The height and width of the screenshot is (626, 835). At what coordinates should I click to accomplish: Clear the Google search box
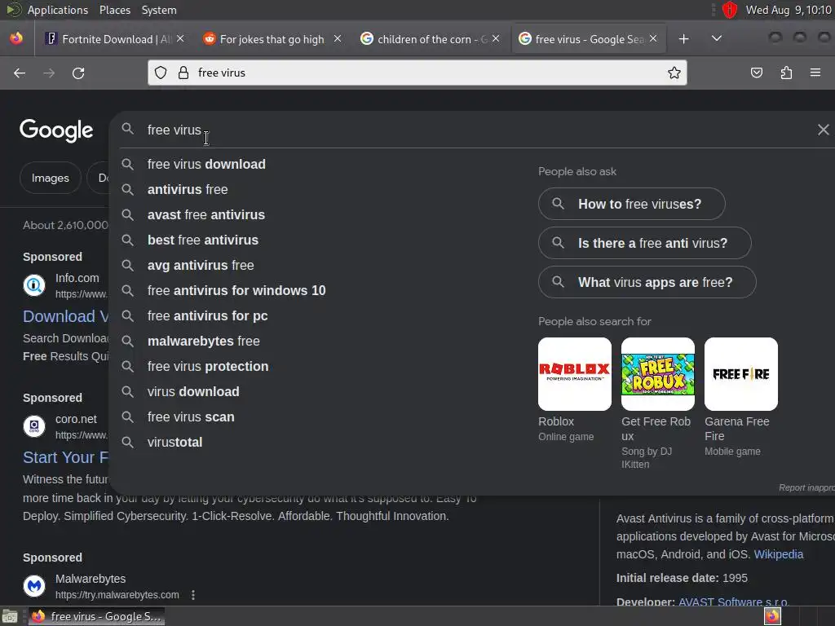[x=824, y=130]
